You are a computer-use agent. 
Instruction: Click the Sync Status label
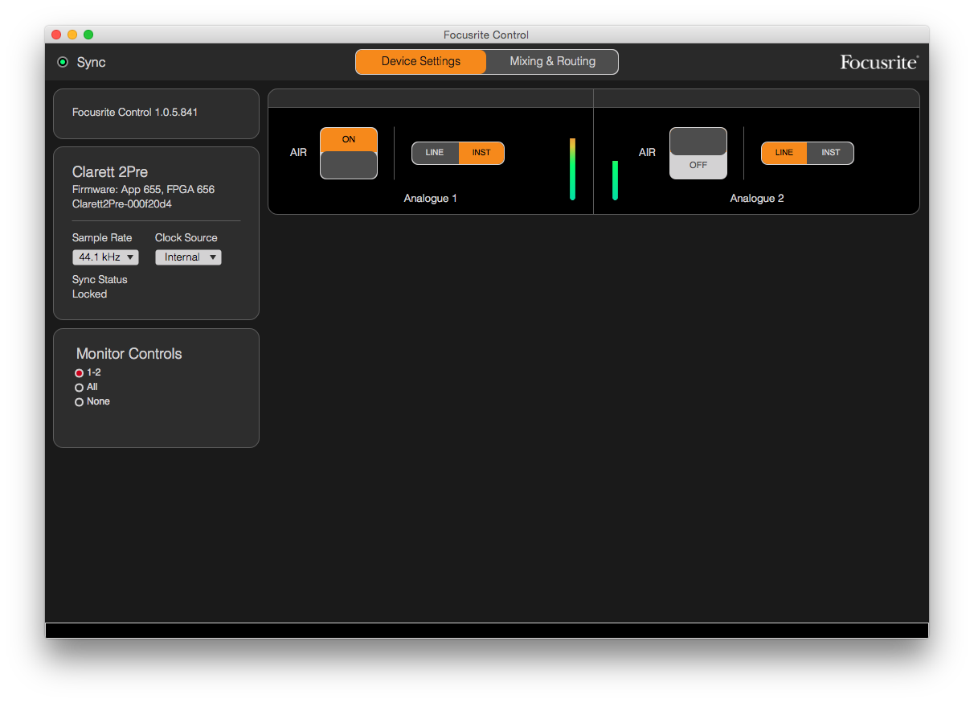pyautogui.click(x=100, y=280)
